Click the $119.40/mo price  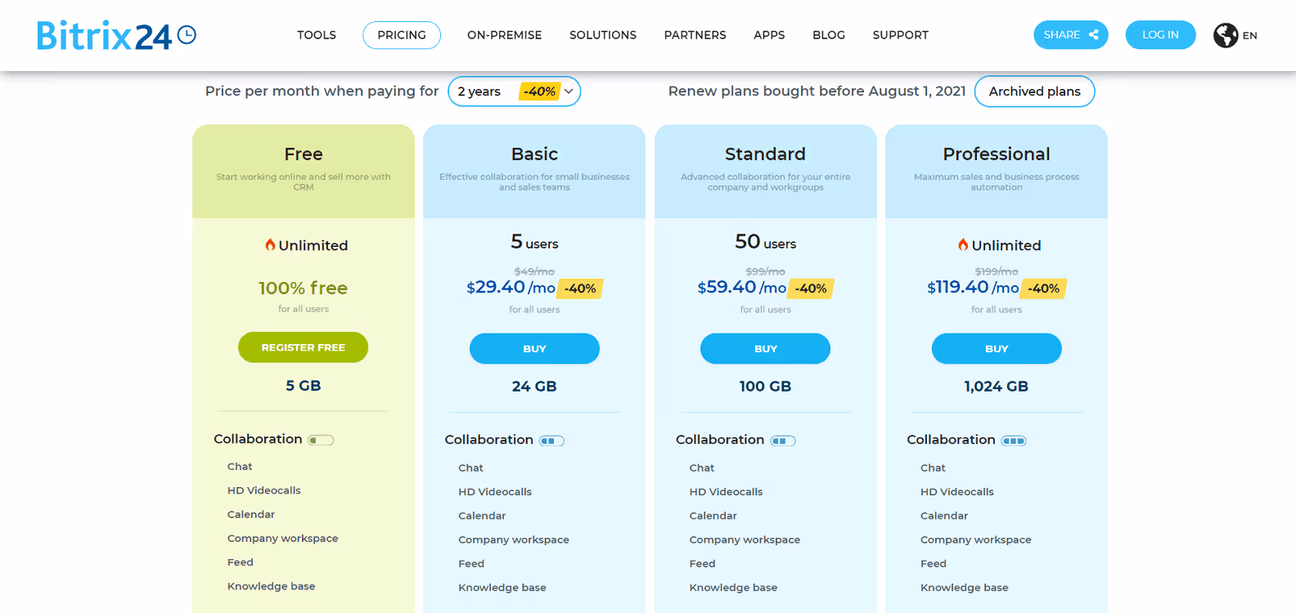coord(973,287)
